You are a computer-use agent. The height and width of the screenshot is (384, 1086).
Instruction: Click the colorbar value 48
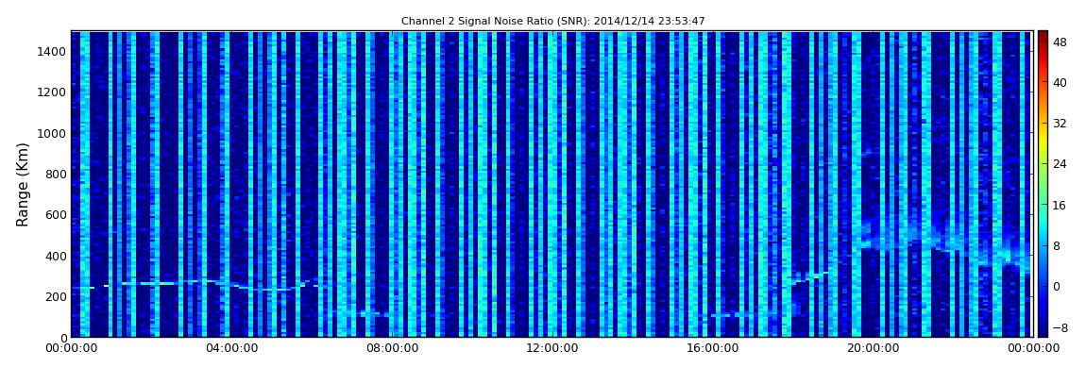pyautogui.click(x=1060, y=42)
